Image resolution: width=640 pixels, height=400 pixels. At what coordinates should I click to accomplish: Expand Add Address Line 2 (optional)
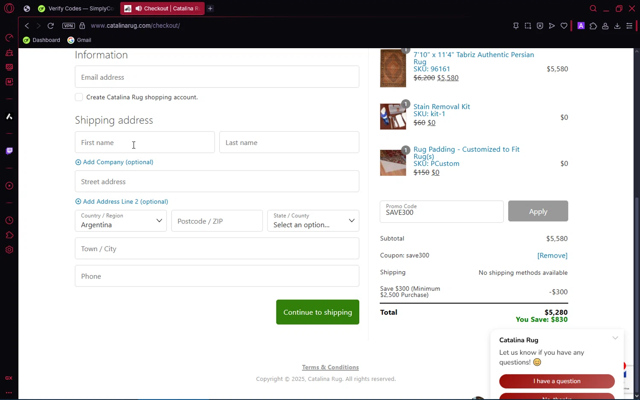pos(122,201)
